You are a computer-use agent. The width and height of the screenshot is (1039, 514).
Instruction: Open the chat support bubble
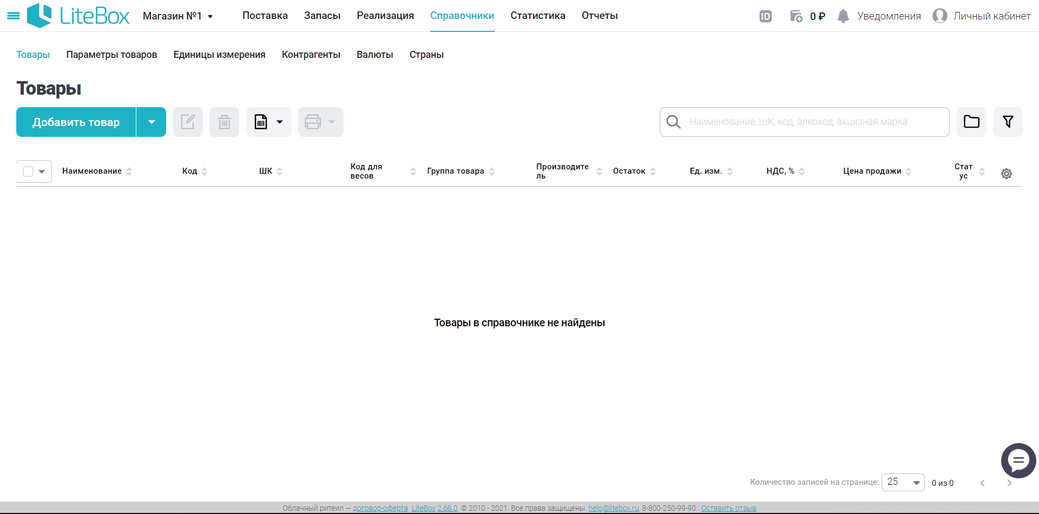pos(1018,460)
